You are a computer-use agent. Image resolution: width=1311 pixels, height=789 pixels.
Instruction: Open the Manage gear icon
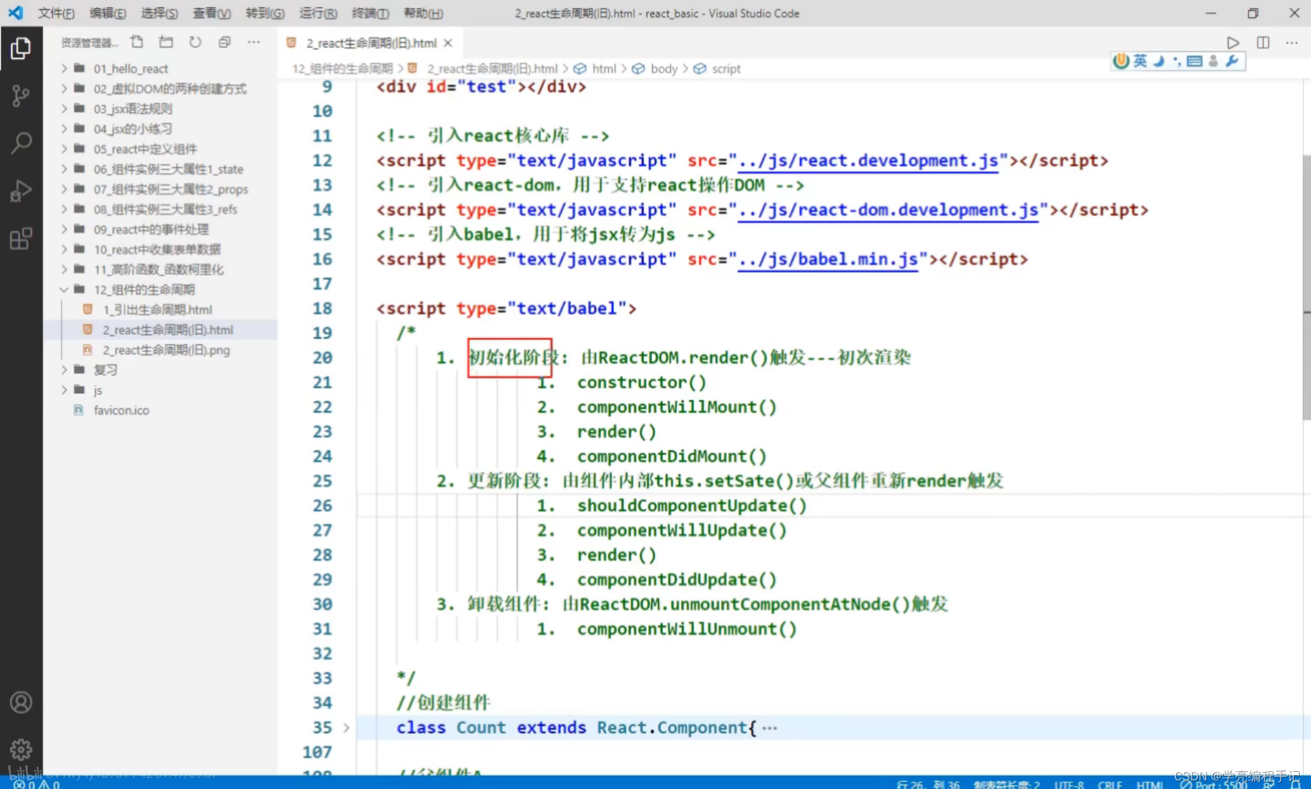pos(20,750)
